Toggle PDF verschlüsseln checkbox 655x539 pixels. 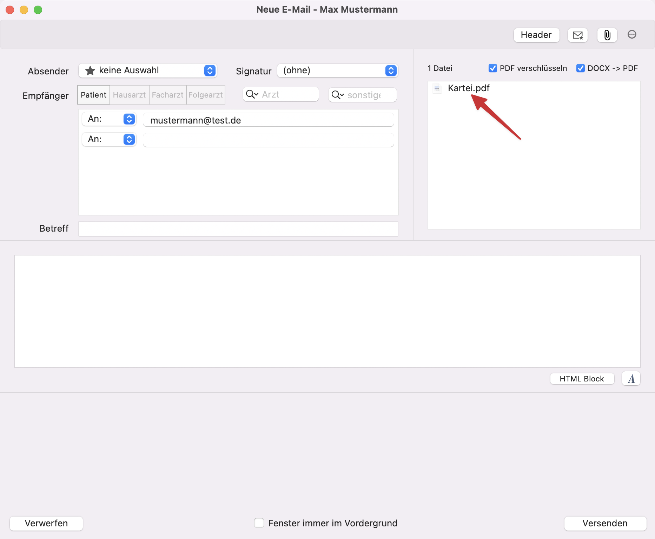click(x=493, y=68)
